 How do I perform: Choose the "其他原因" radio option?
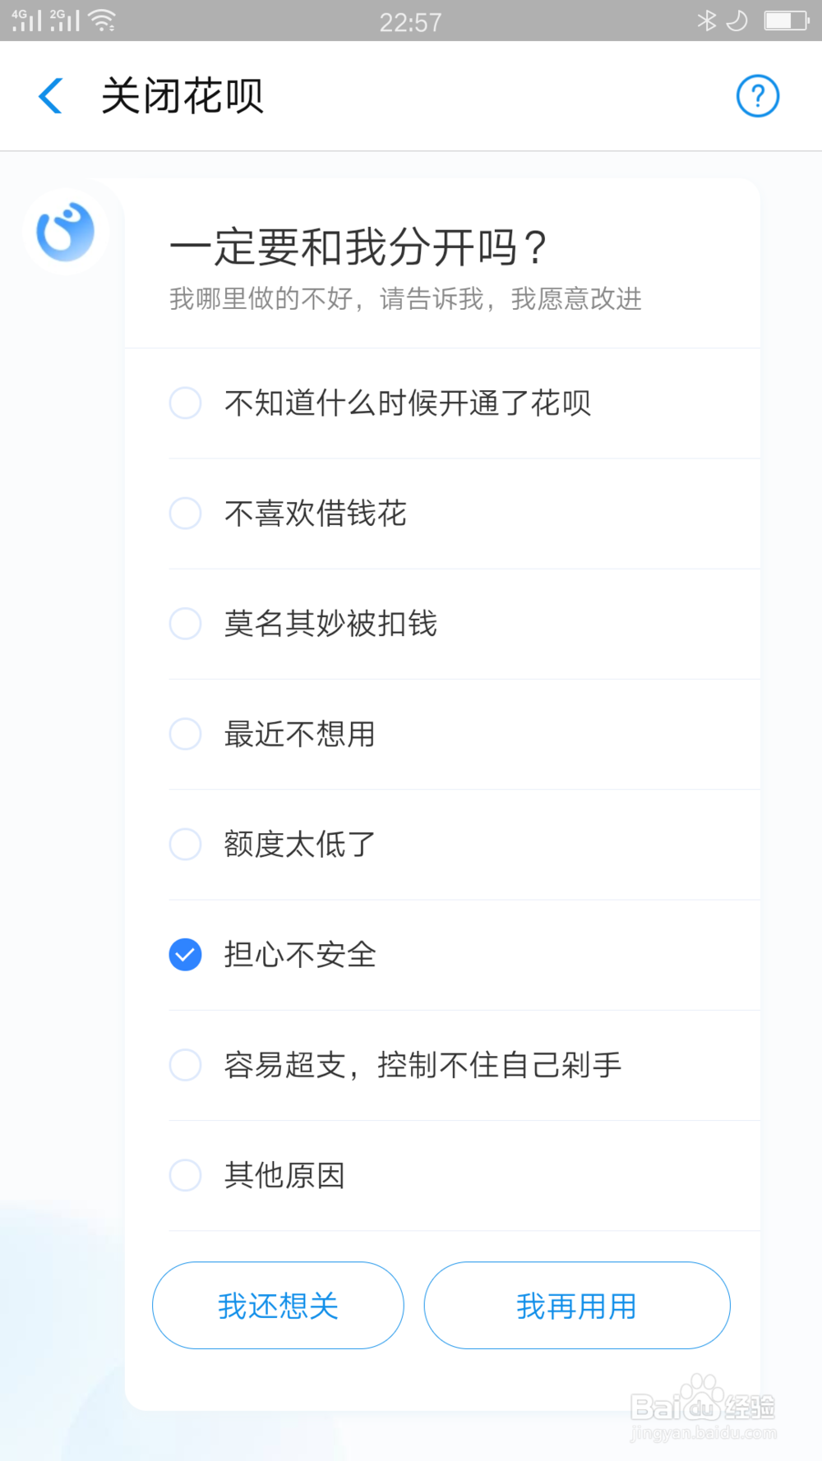point(186,1175)
